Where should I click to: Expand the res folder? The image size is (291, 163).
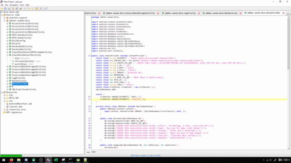(x=5, y=101)
